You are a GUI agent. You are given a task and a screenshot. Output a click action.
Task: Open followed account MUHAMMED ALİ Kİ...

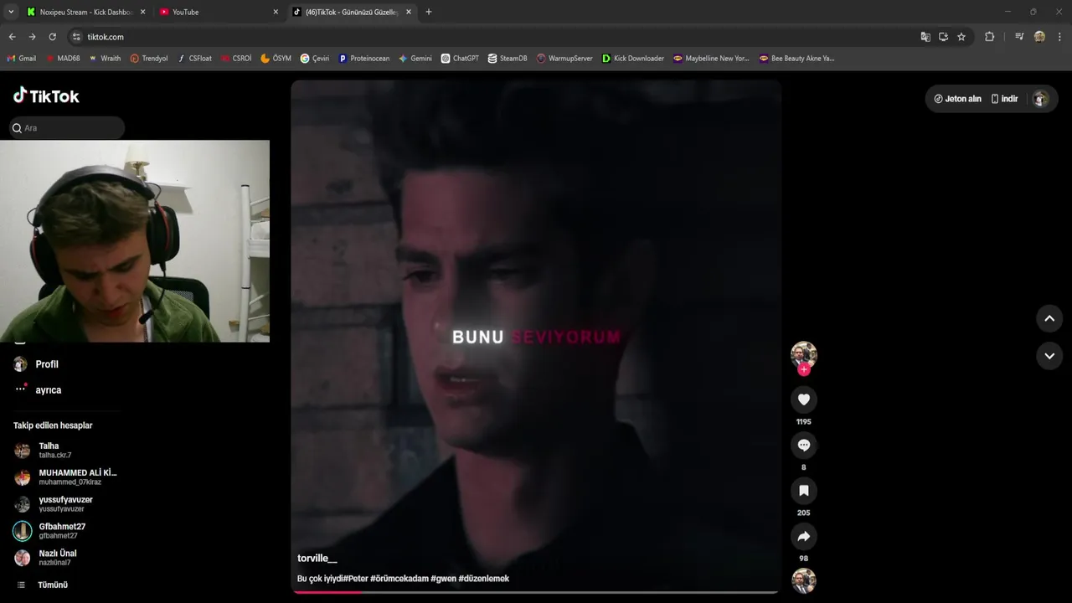[x=65, y=477]
